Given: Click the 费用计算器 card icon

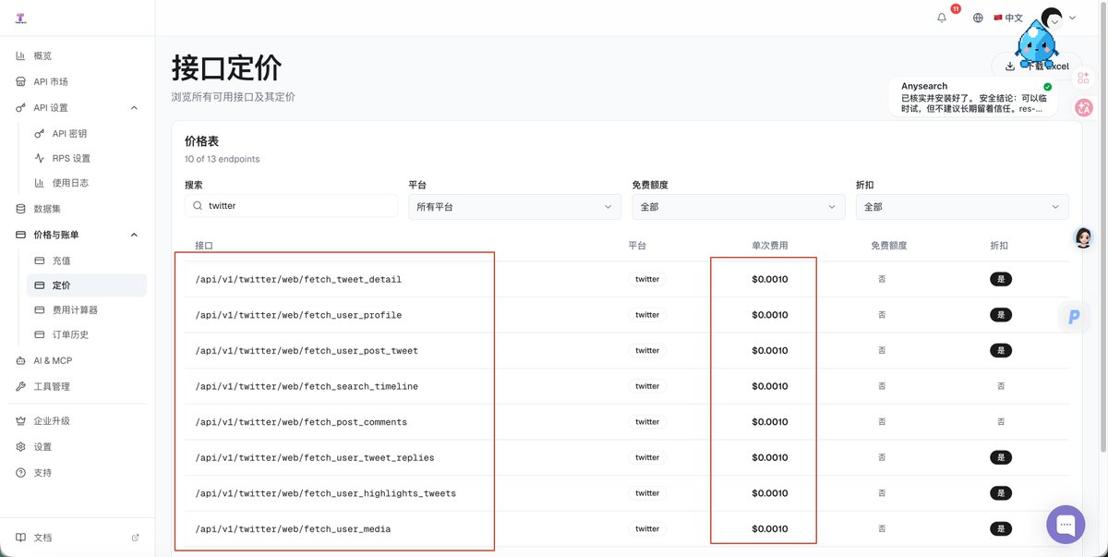Looking at the screenshot, I should pos(39,309).
